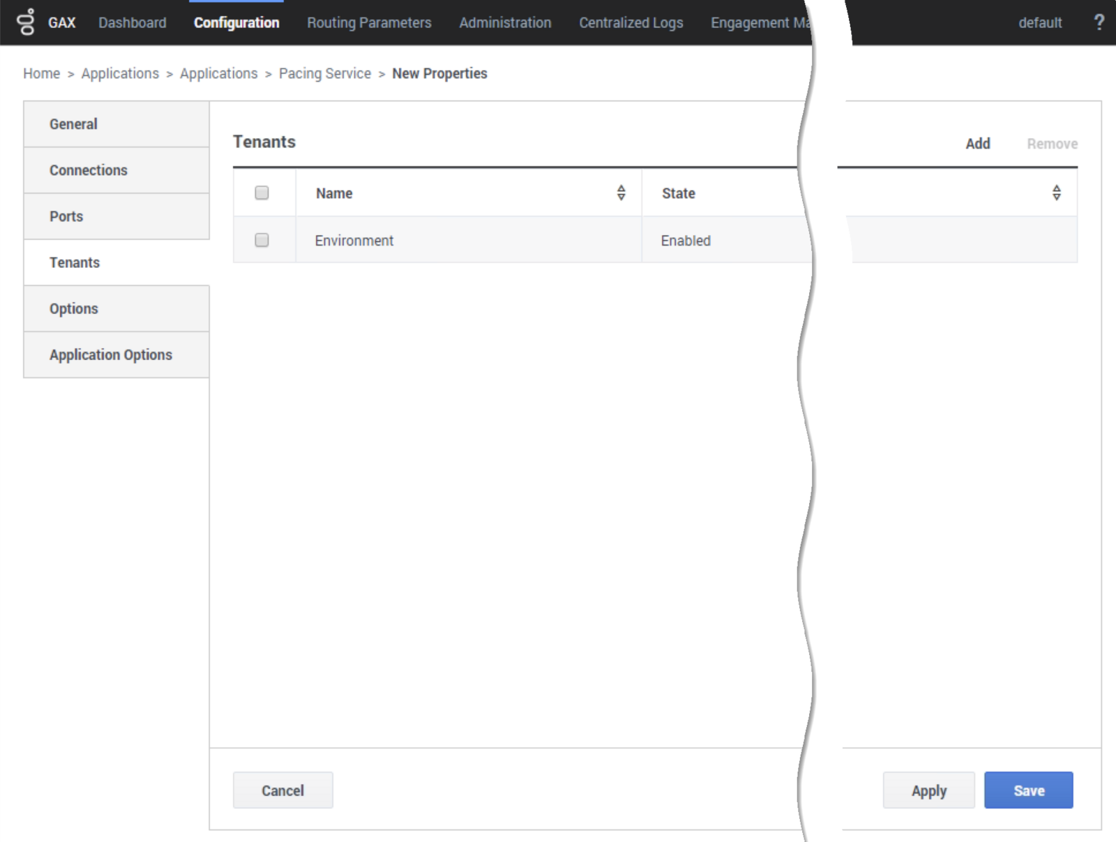The height and width of the screenshot is (842, 1116).
Task: Select the Tenants tab
Action: [116, 262]
